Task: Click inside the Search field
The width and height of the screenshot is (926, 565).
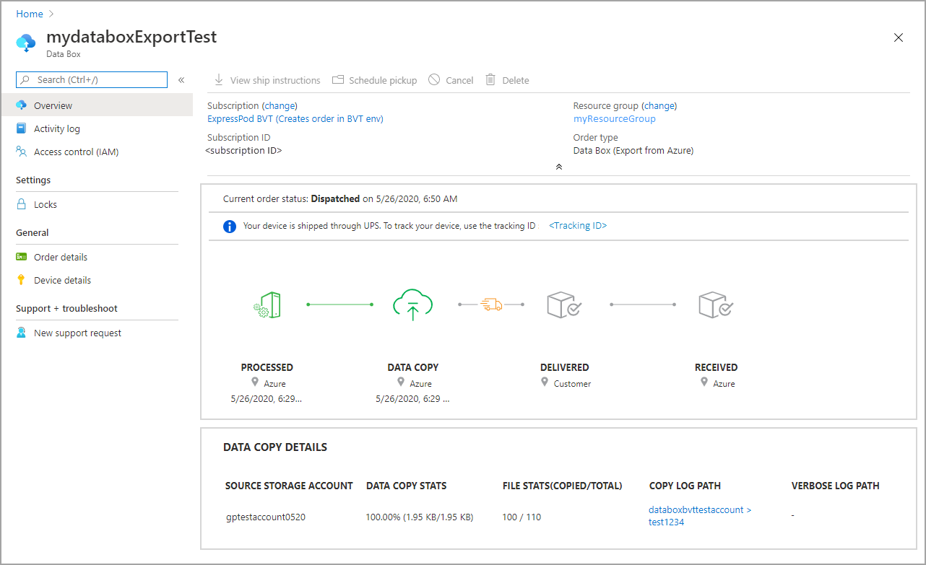Action: coord(90,79)
